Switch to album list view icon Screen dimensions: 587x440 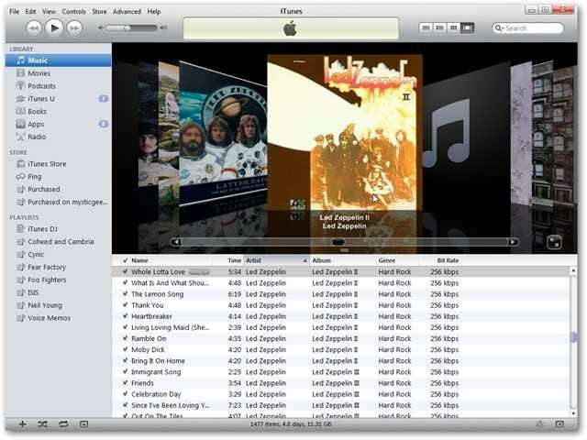[x=439, y=27]
